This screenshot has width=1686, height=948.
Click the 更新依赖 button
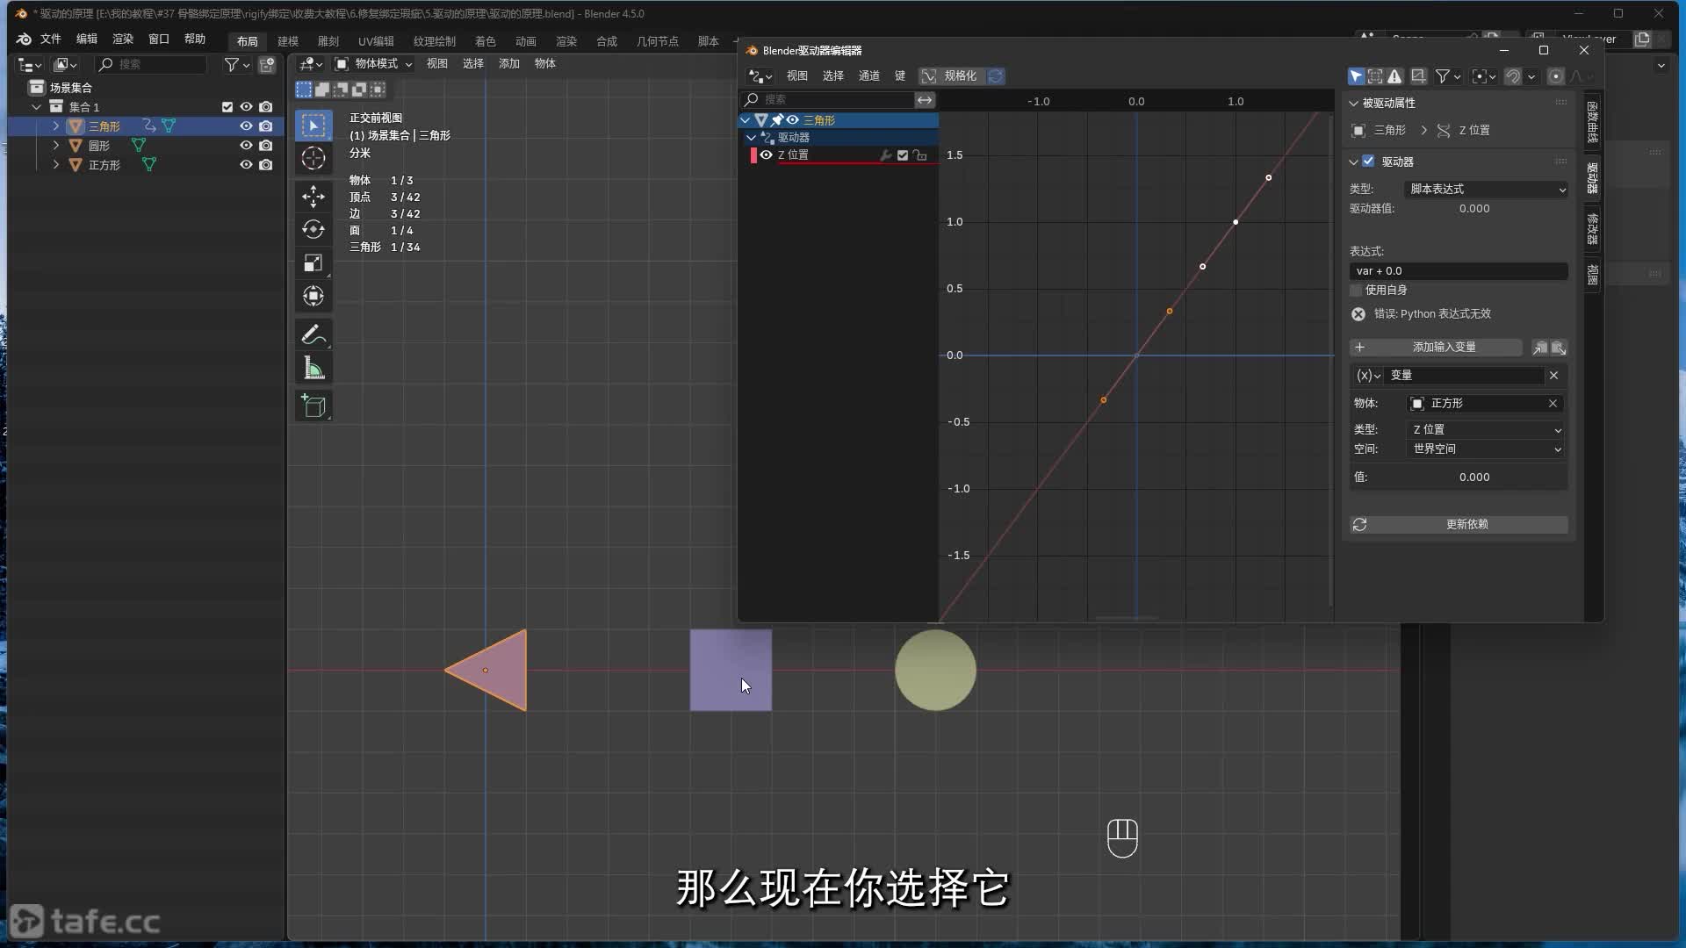pyautogui.click(x=1459, y=525)
